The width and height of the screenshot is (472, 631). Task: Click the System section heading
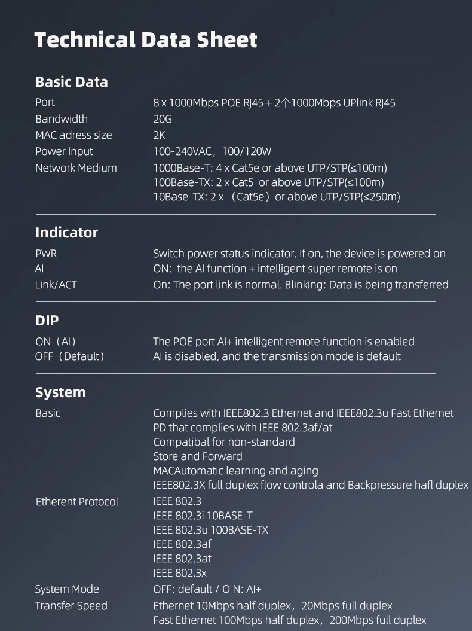click(61, 392)
